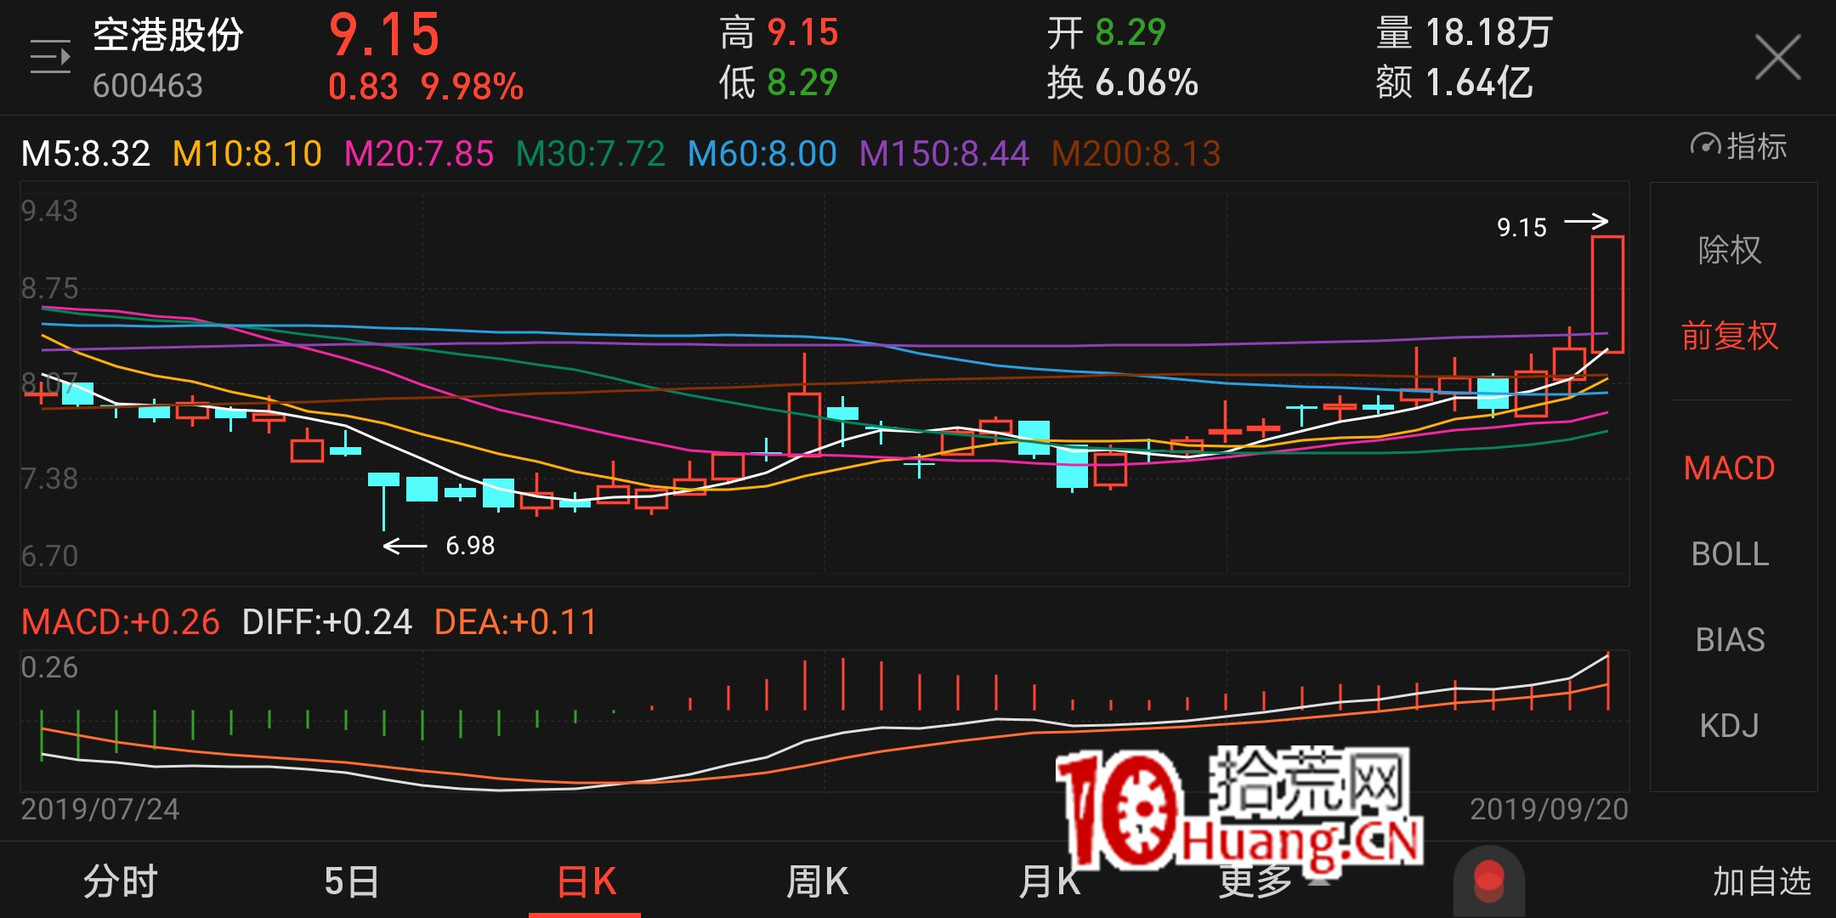Tap the stock name 空港股份
The width and height of the screenshot is (1836, 918).
(x=167, y=34)
